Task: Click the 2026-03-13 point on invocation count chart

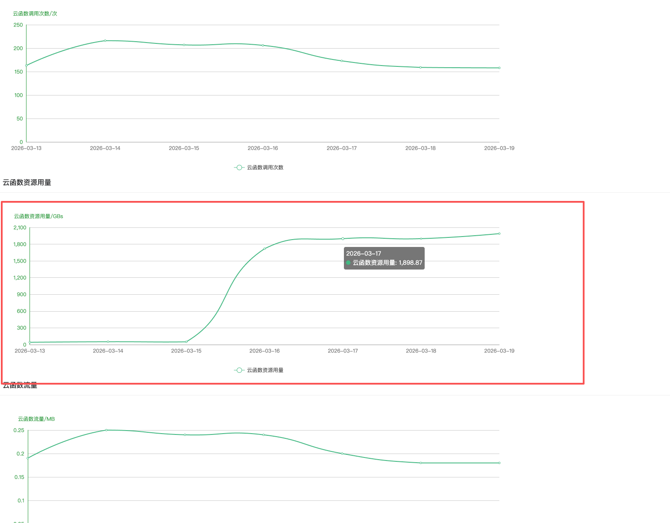Action: 26,66
